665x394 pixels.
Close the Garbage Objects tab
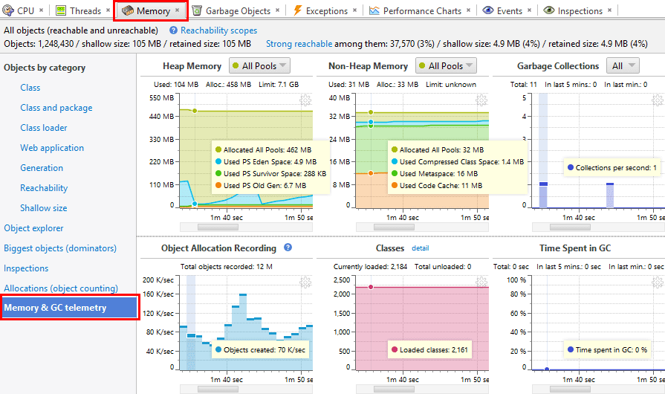pyautogui.click(x=277, y=10)
